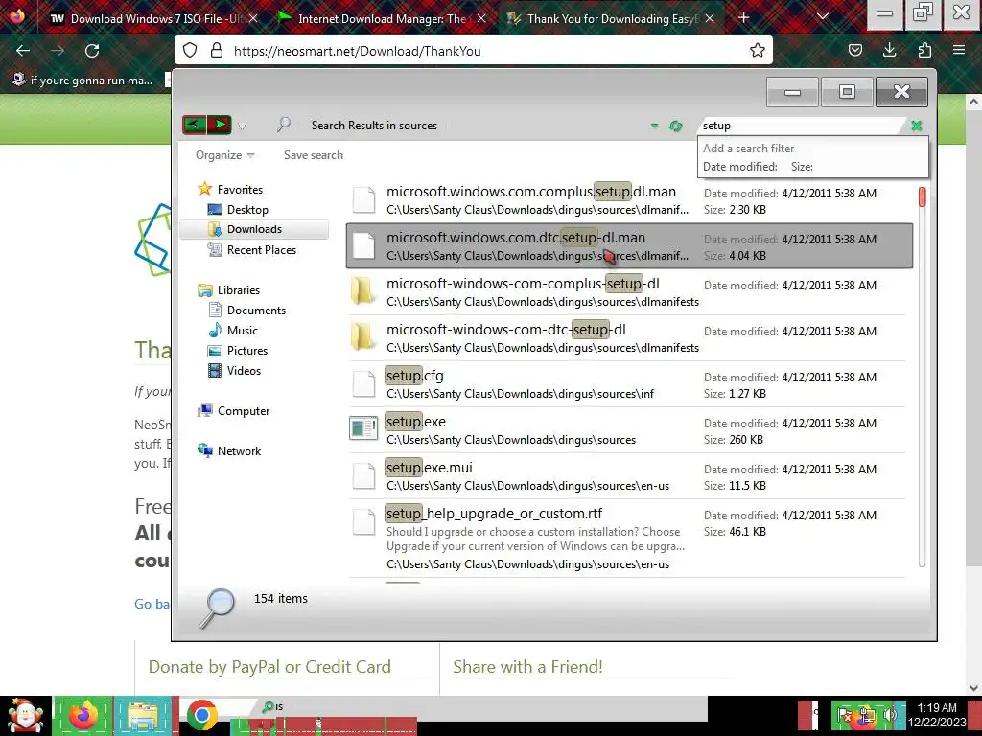Select microsoft.windows.com.dtc.setup-dl.man file
The image size is (982, 736).
tap(629, 246)
